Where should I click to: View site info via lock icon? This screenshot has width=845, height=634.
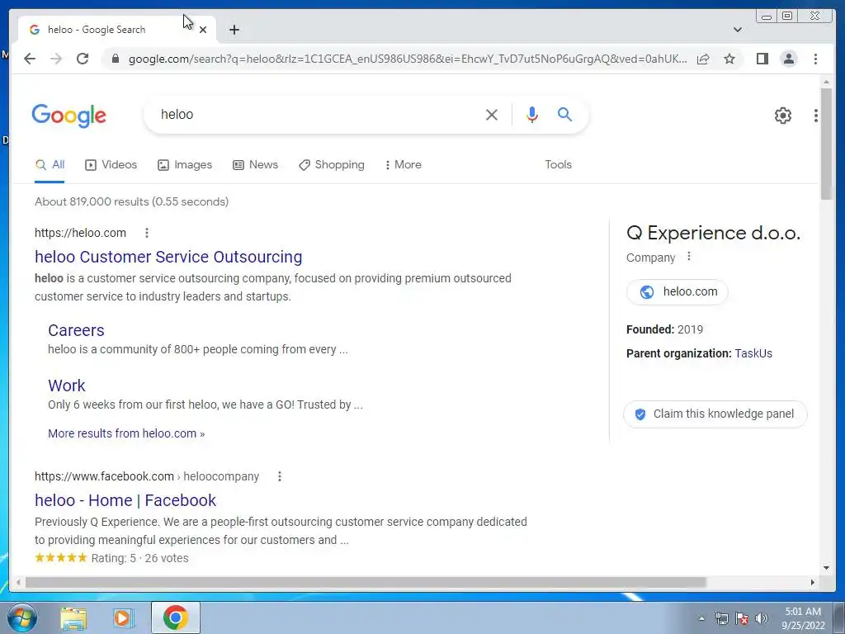(115, 59)
